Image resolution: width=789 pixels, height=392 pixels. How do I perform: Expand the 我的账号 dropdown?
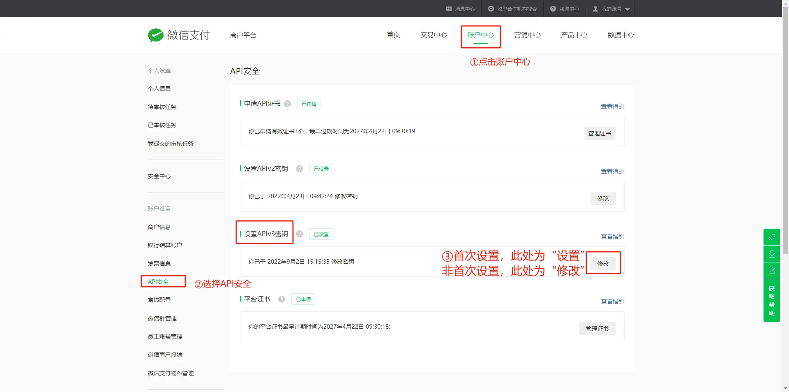611,9
